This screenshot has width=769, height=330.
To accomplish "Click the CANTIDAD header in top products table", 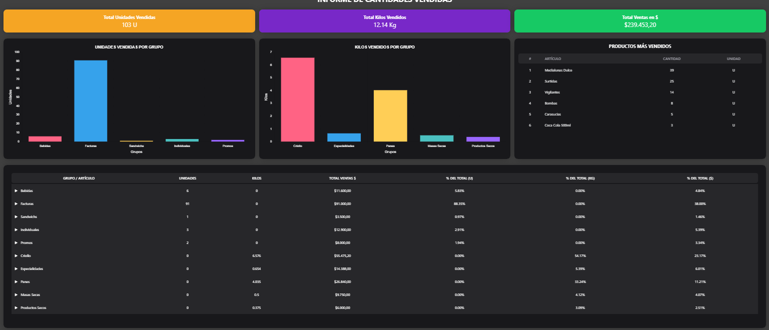I will tap(671, 59).
